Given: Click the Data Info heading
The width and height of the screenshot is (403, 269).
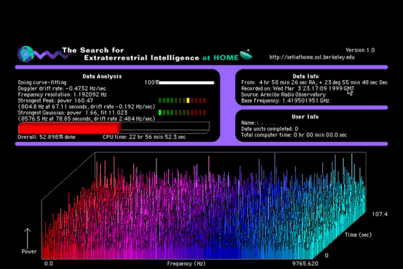Looking at the screenshot, I should coord(306,76).
